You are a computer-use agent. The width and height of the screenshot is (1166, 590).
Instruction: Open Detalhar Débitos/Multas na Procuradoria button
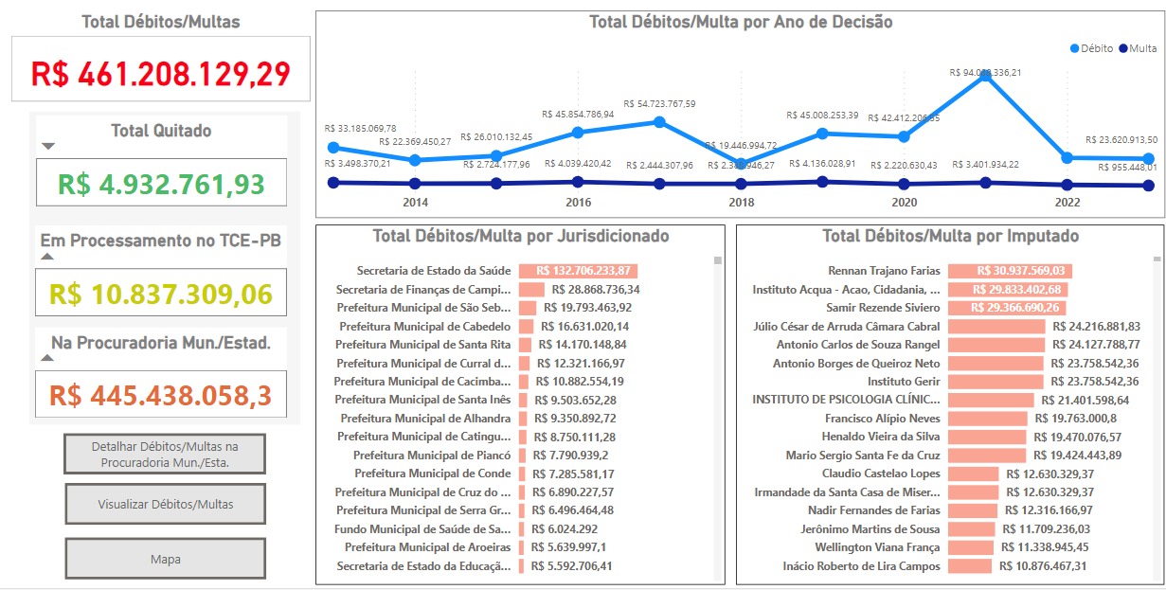pos(165,454)
